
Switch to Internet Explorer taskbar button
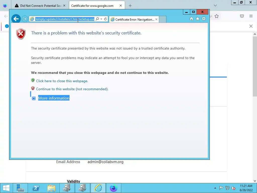tap(98, 188)
